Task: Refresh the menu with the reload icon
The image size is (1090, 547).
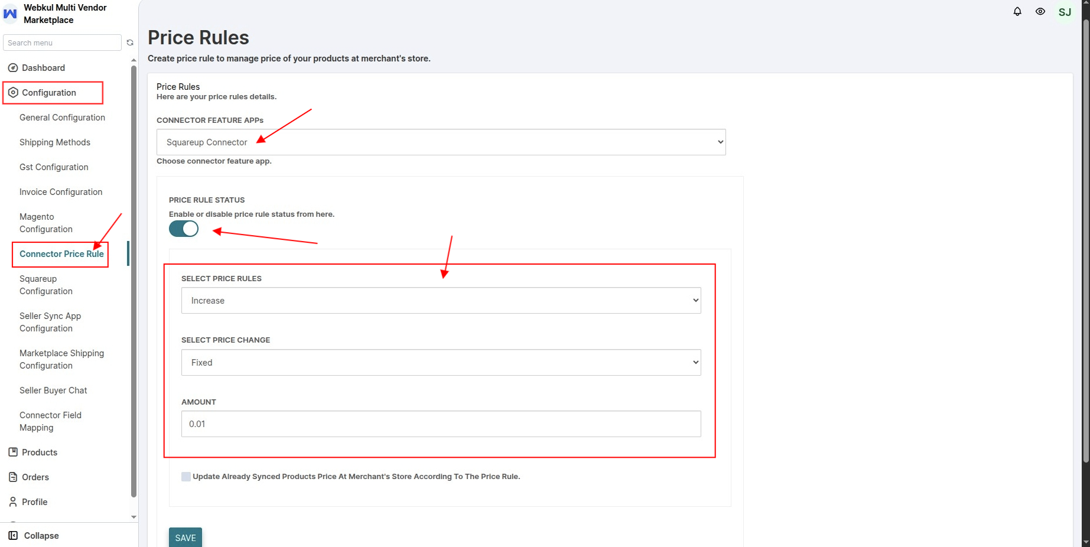Action: 130,43
